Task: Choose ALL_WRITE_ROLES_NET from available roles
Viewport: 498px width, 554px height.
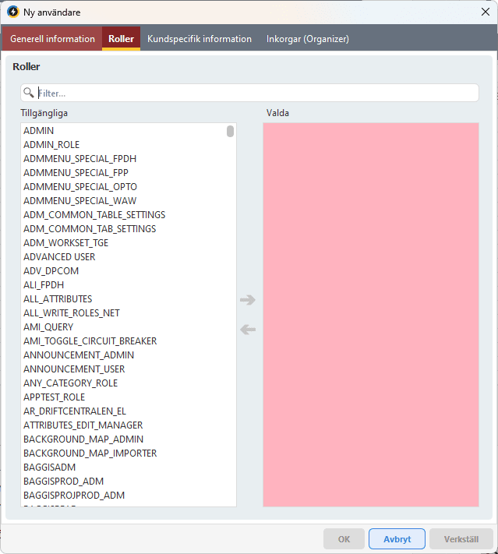Action: click(x=72, y=313)
